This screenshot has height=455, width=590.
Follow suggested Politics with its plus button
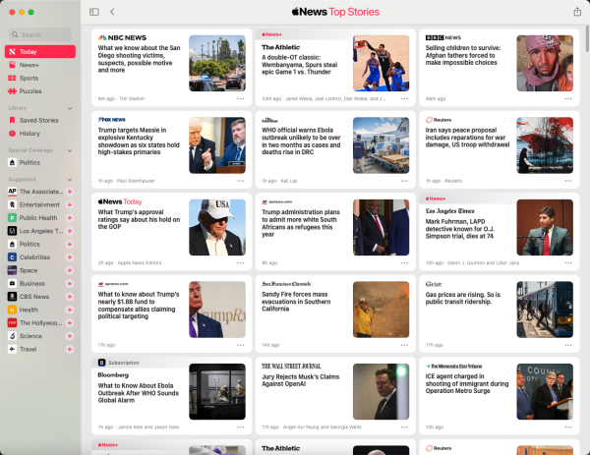click(x=70, y=244)
